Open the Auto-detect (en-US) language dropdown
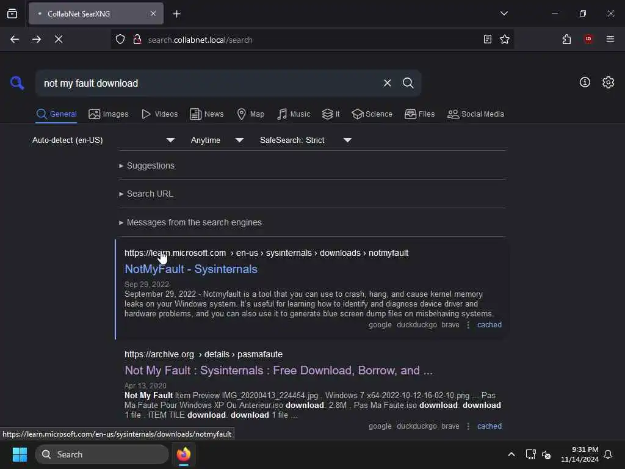Image resolution: width=625 pixels, height=469 pixels. pos(103,140)
